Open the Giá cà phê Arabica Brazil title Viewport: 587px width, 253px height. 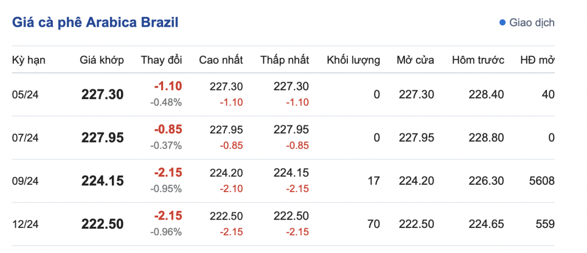[95, 23]
